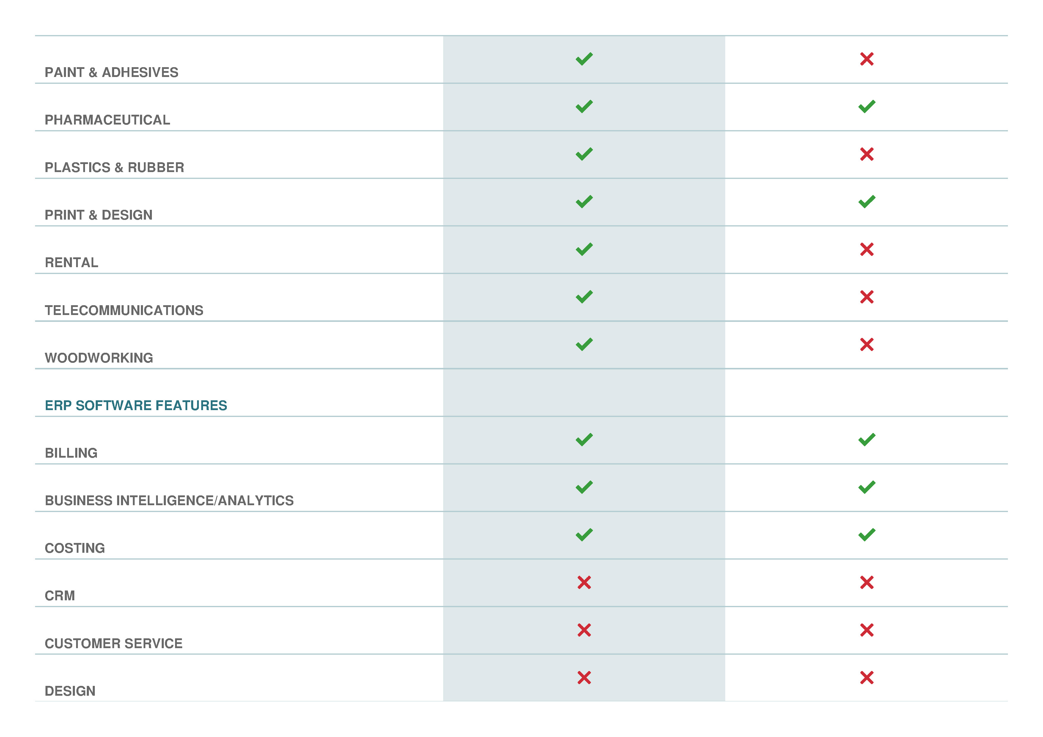
Task: Click the red X in the Plastics & Rubber row
Action: (x=866, y=155)
